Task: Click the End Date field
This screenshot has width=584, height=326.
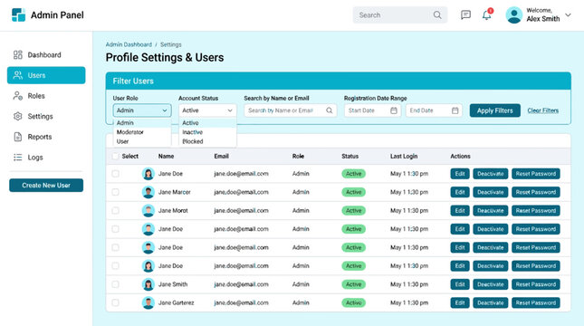Action: [434, 110]
